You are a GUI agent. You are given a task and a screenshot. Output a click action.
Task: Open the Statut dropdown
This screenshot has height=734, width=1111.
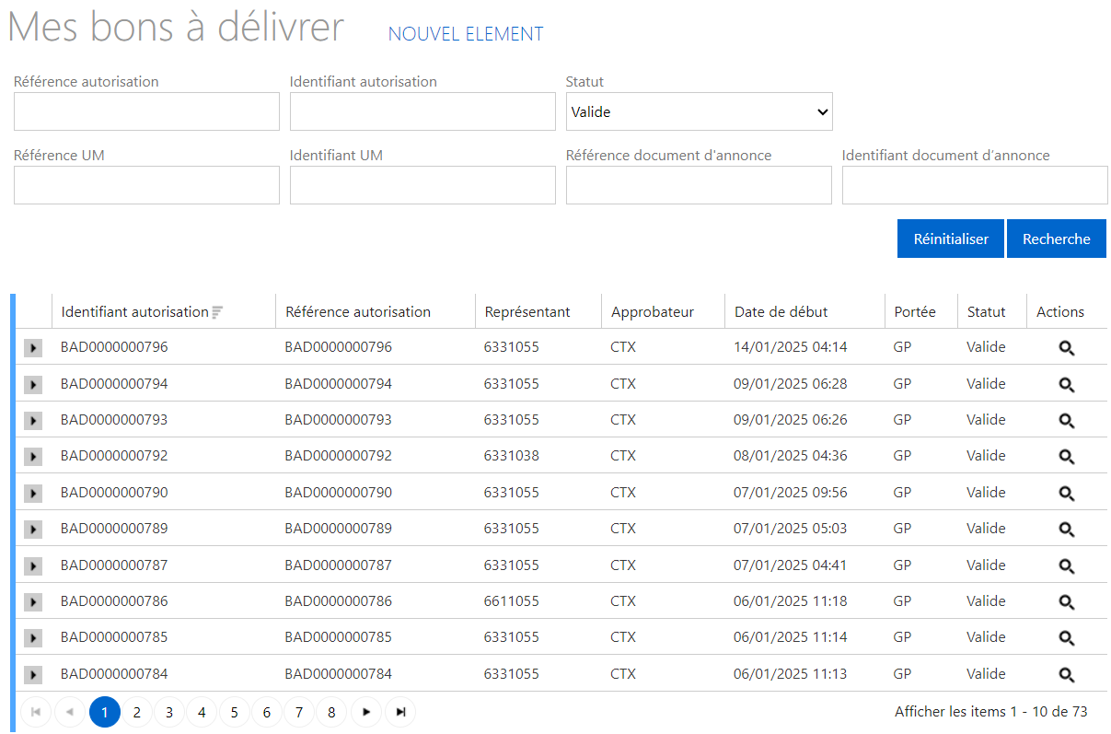[x=699, y=111]
